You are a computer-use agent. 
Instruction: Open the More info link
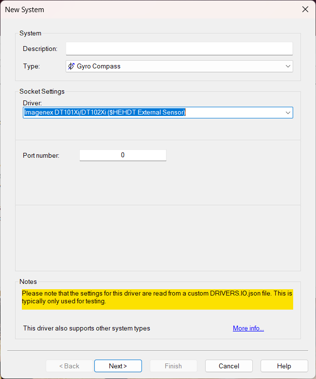(x=248, y=329)
